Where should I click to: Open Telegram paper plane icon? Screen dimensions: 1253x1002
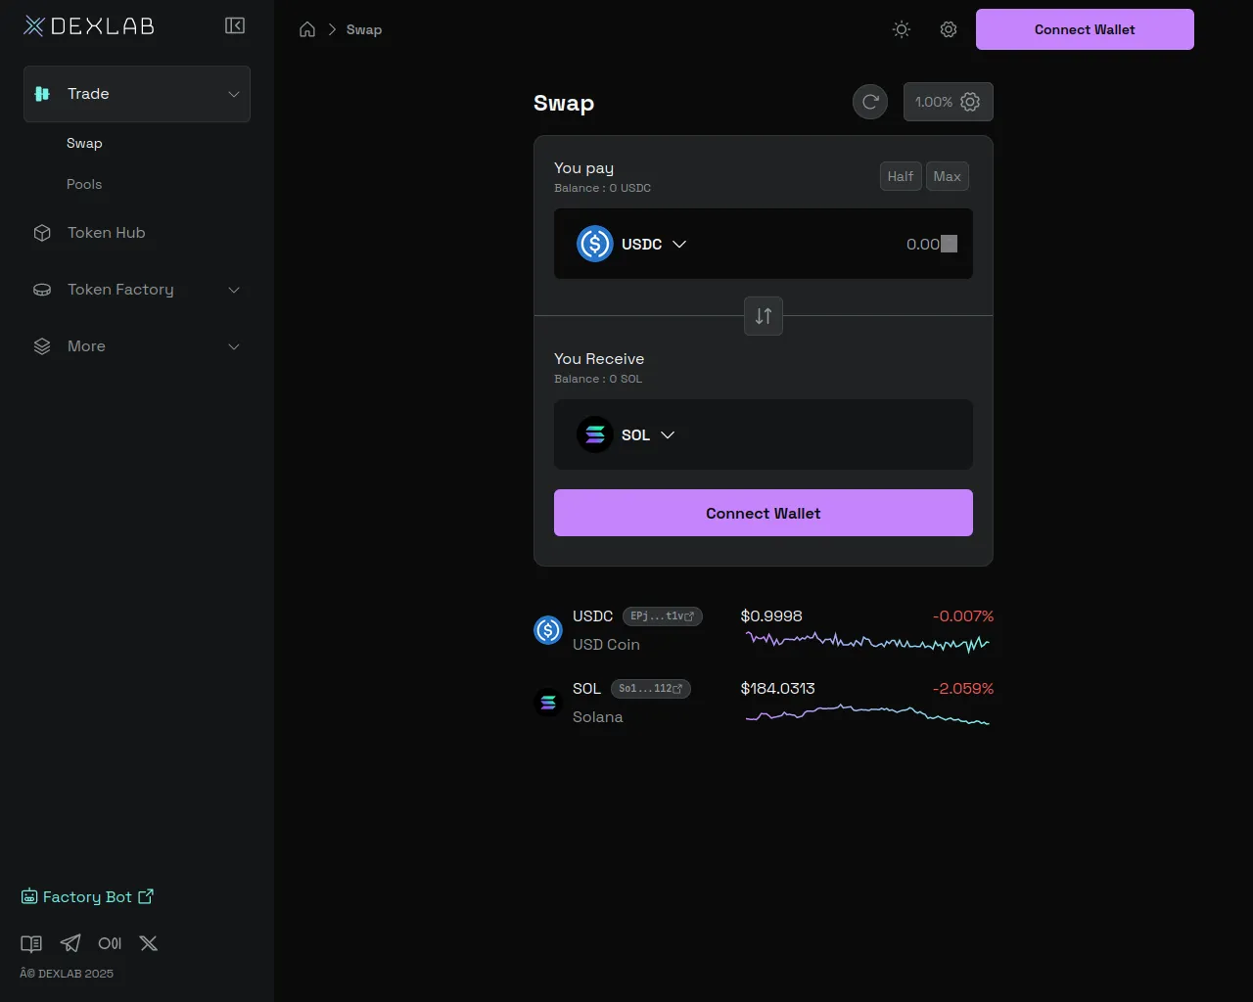70,943
